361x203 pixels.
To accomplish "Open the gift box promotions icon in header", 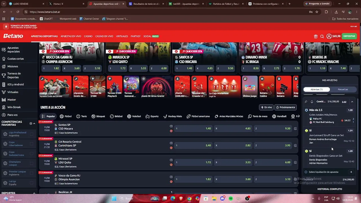I will point(316,36).
